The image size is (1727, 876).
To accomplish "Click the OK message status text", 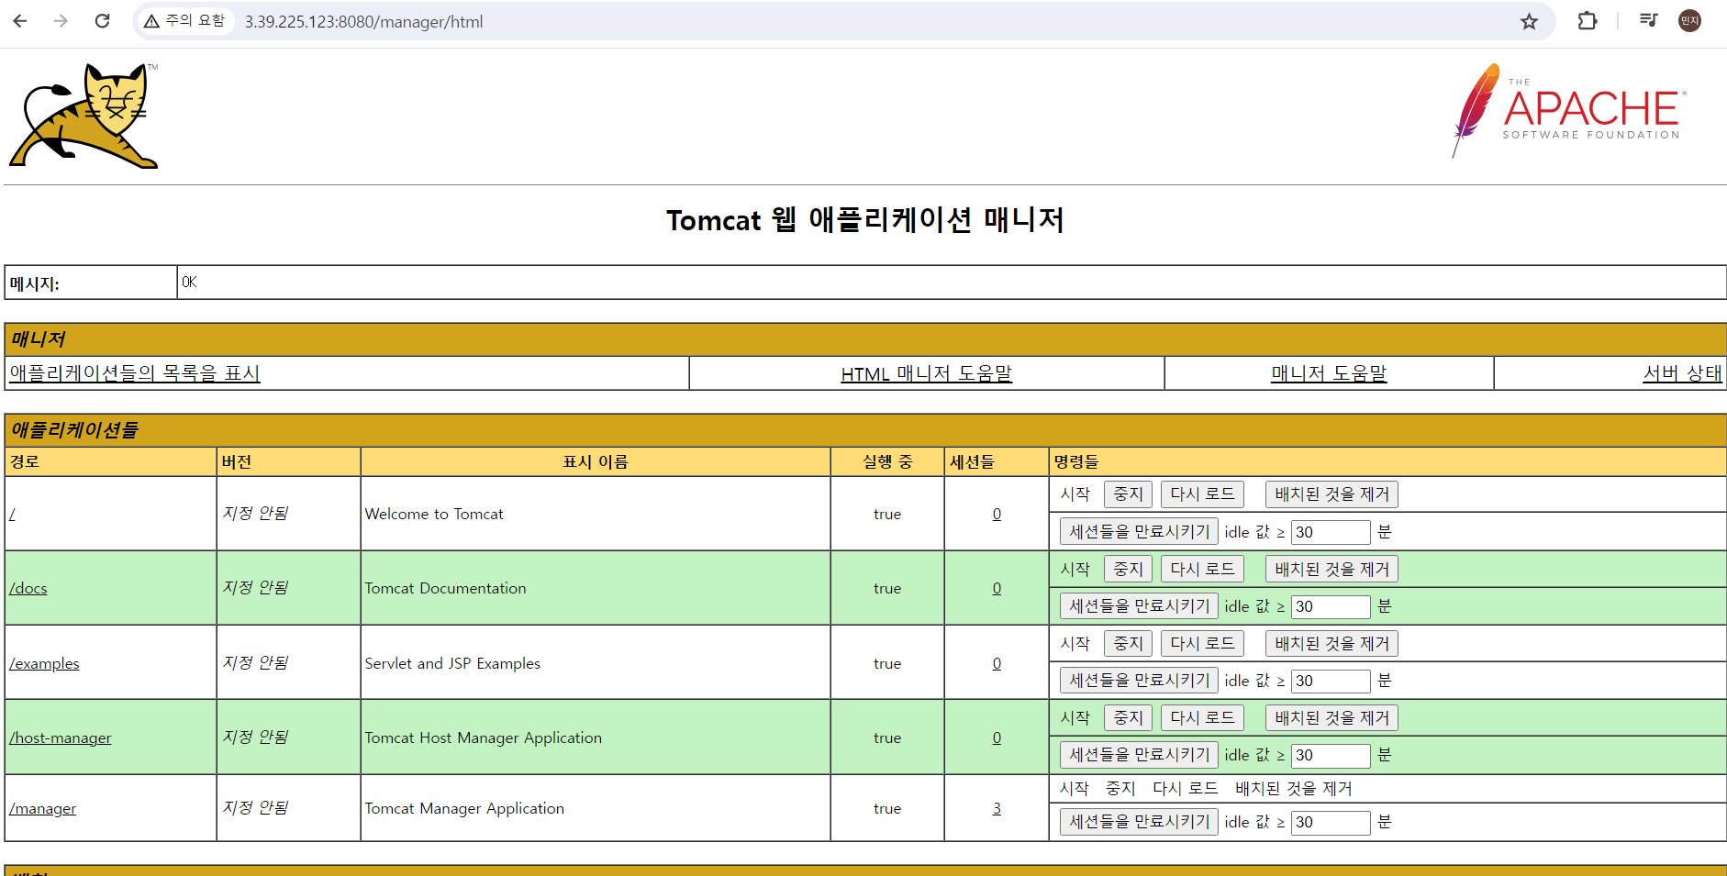I will tap(189, 283).
